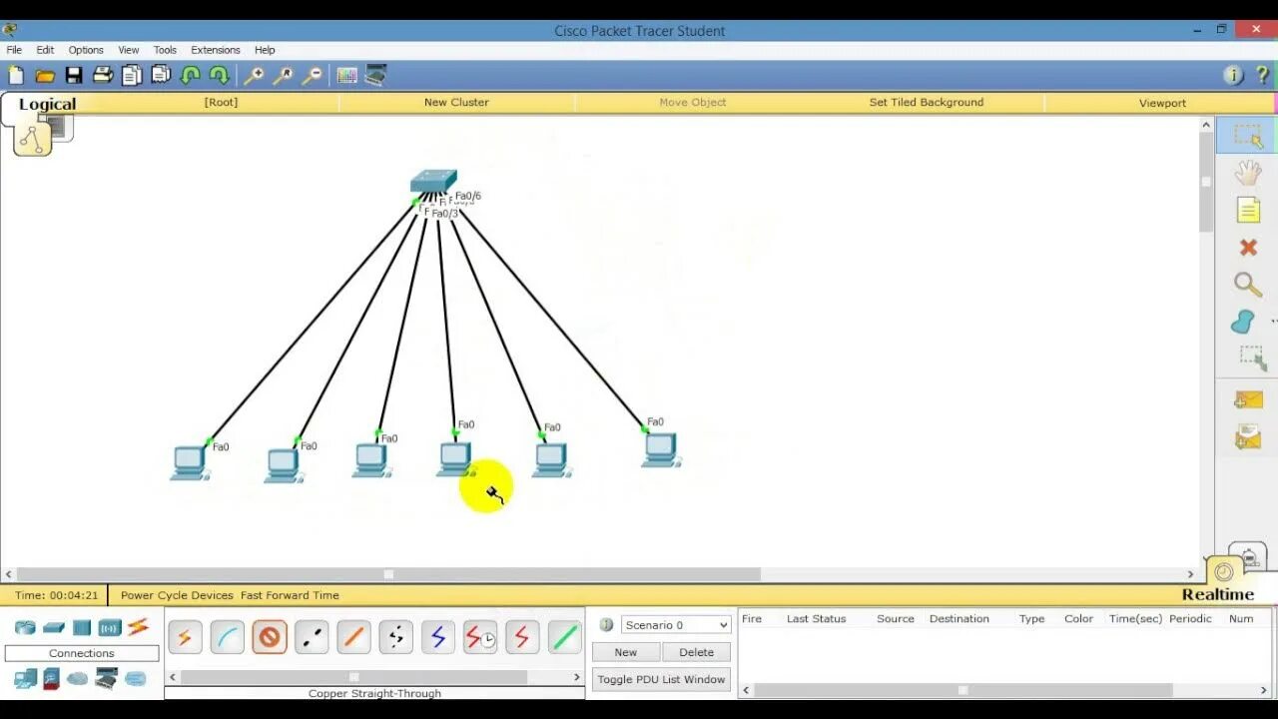1278x719 pixels.
Task: Select the switch device at top
Action: click(433, 181)
